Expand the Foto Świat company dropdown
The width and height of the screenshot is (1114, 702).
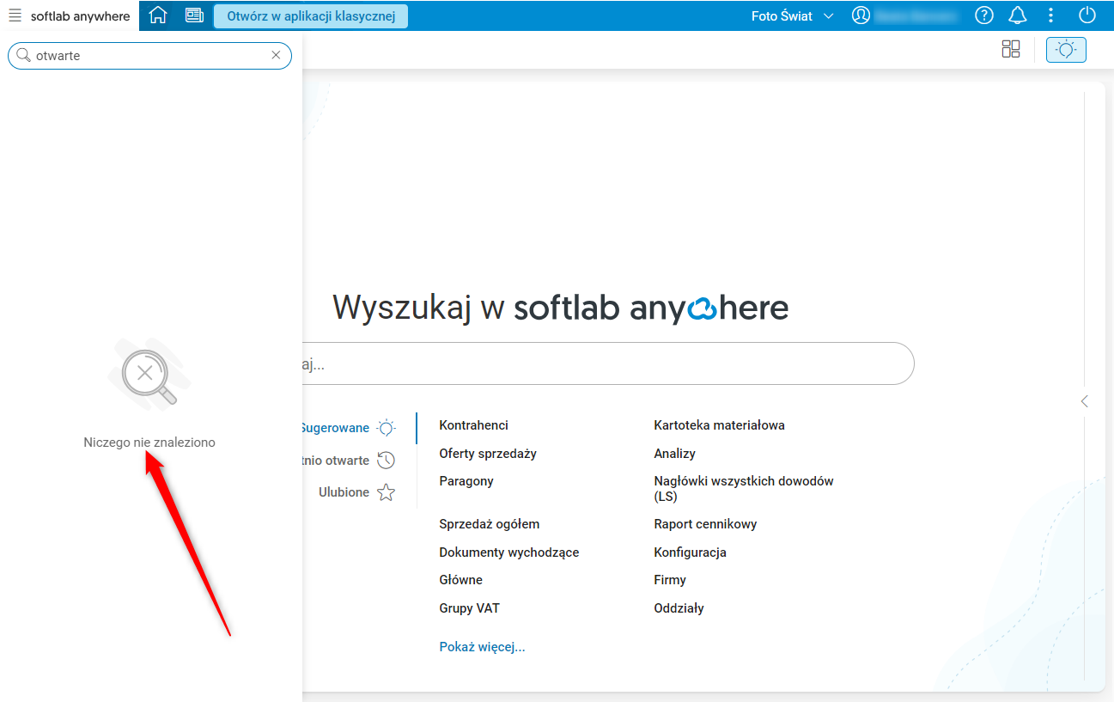click(792, 15)
